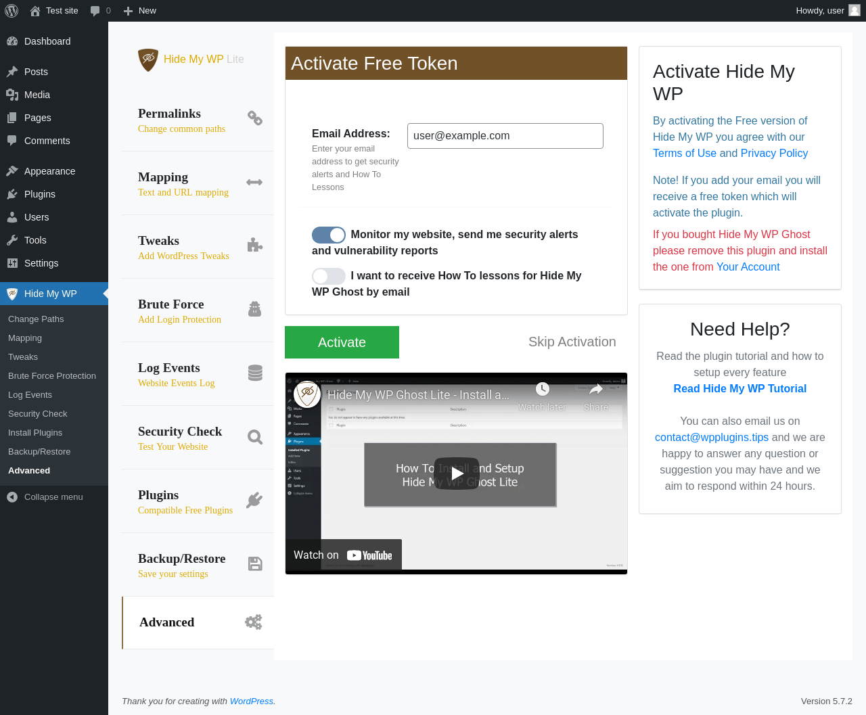Click the Users person icon
Screen dimensions: 866x715
click(12, 217)
